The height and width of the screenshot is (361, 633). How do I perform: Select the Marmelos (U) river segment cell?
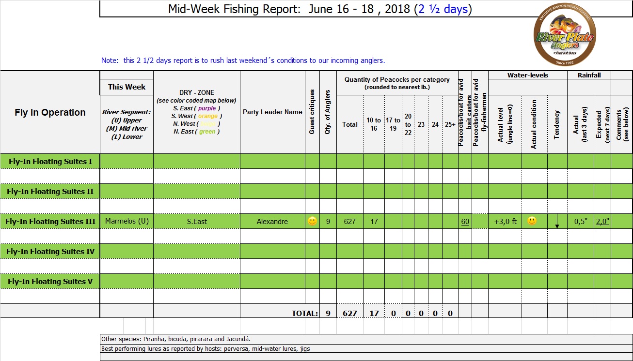(127, 222)
